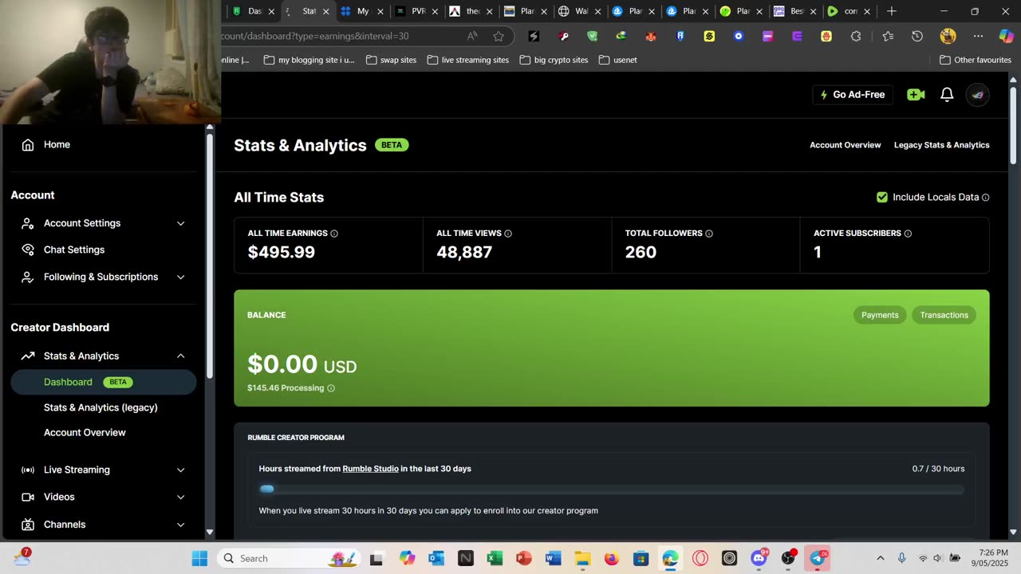Image resolution: width=1021 pixels, height=574 pixels.
Task: Open Legacy Stats & Analytics link
Action: click(941, 145)
